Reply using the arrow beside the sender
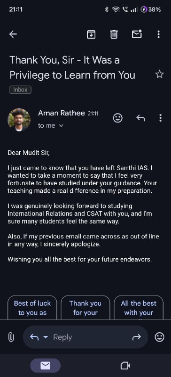The width and height of the screenshot is (171, 377). point(141,118)
